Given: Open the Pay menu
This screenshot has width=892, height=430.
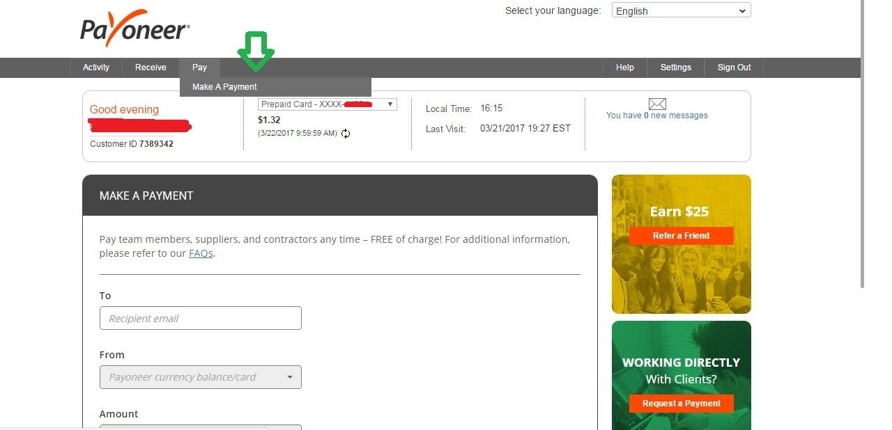Looking at the screenshot, I should pyautogui.click(x=200, y=67).
